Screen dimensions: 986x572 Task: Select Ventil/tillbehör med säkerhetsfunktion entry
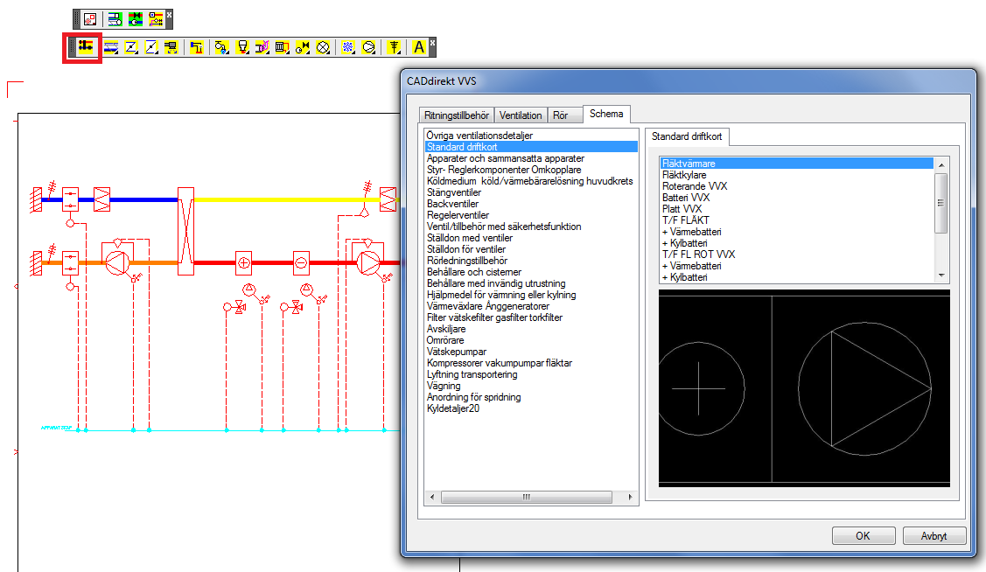click(504, 227)
